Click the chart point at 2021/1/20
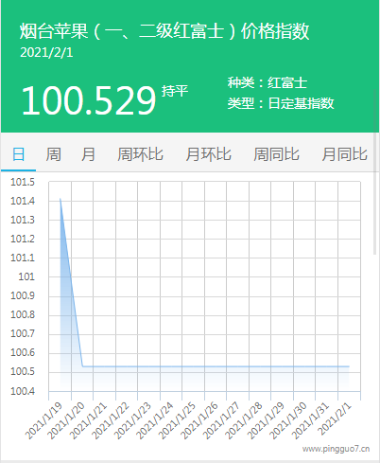 coord(82,366)
